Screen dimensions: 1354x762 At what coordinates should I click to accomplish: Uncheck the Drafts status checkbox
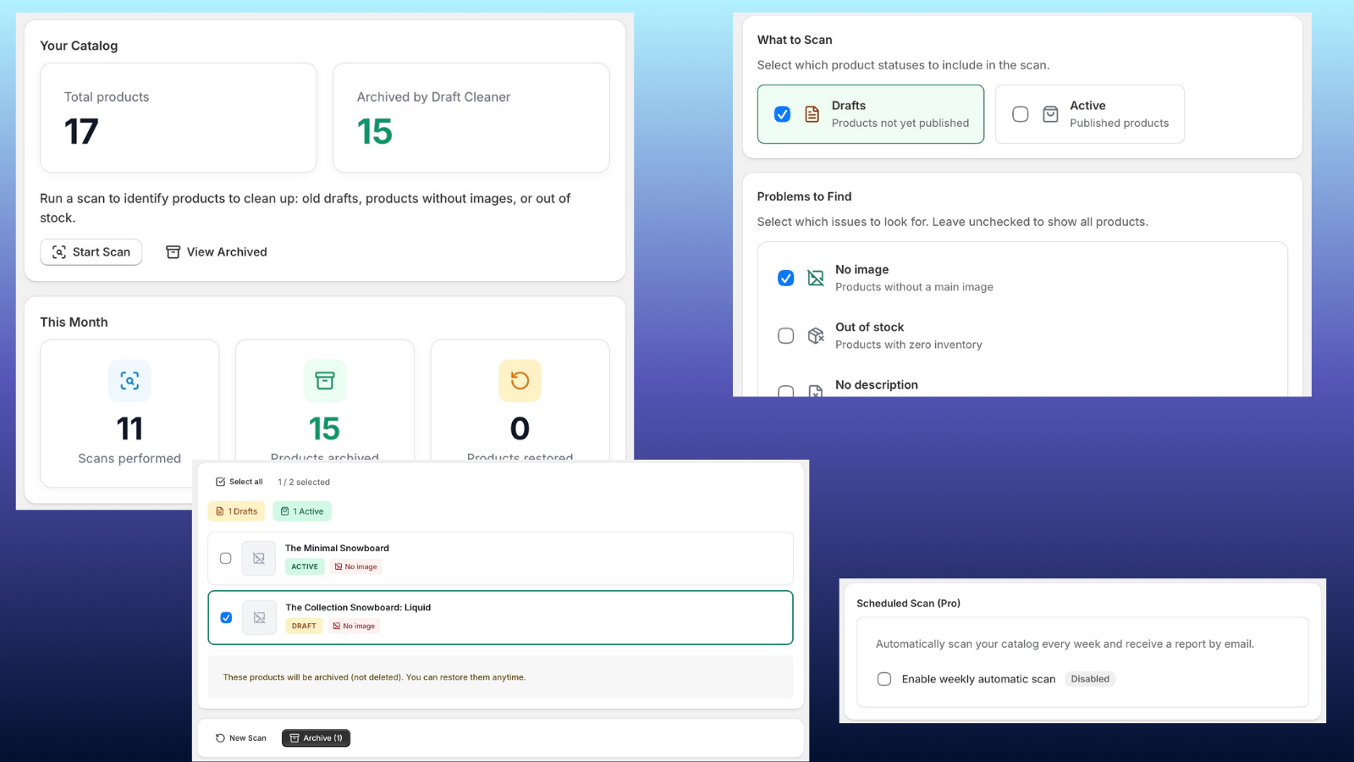coord(783,114)
